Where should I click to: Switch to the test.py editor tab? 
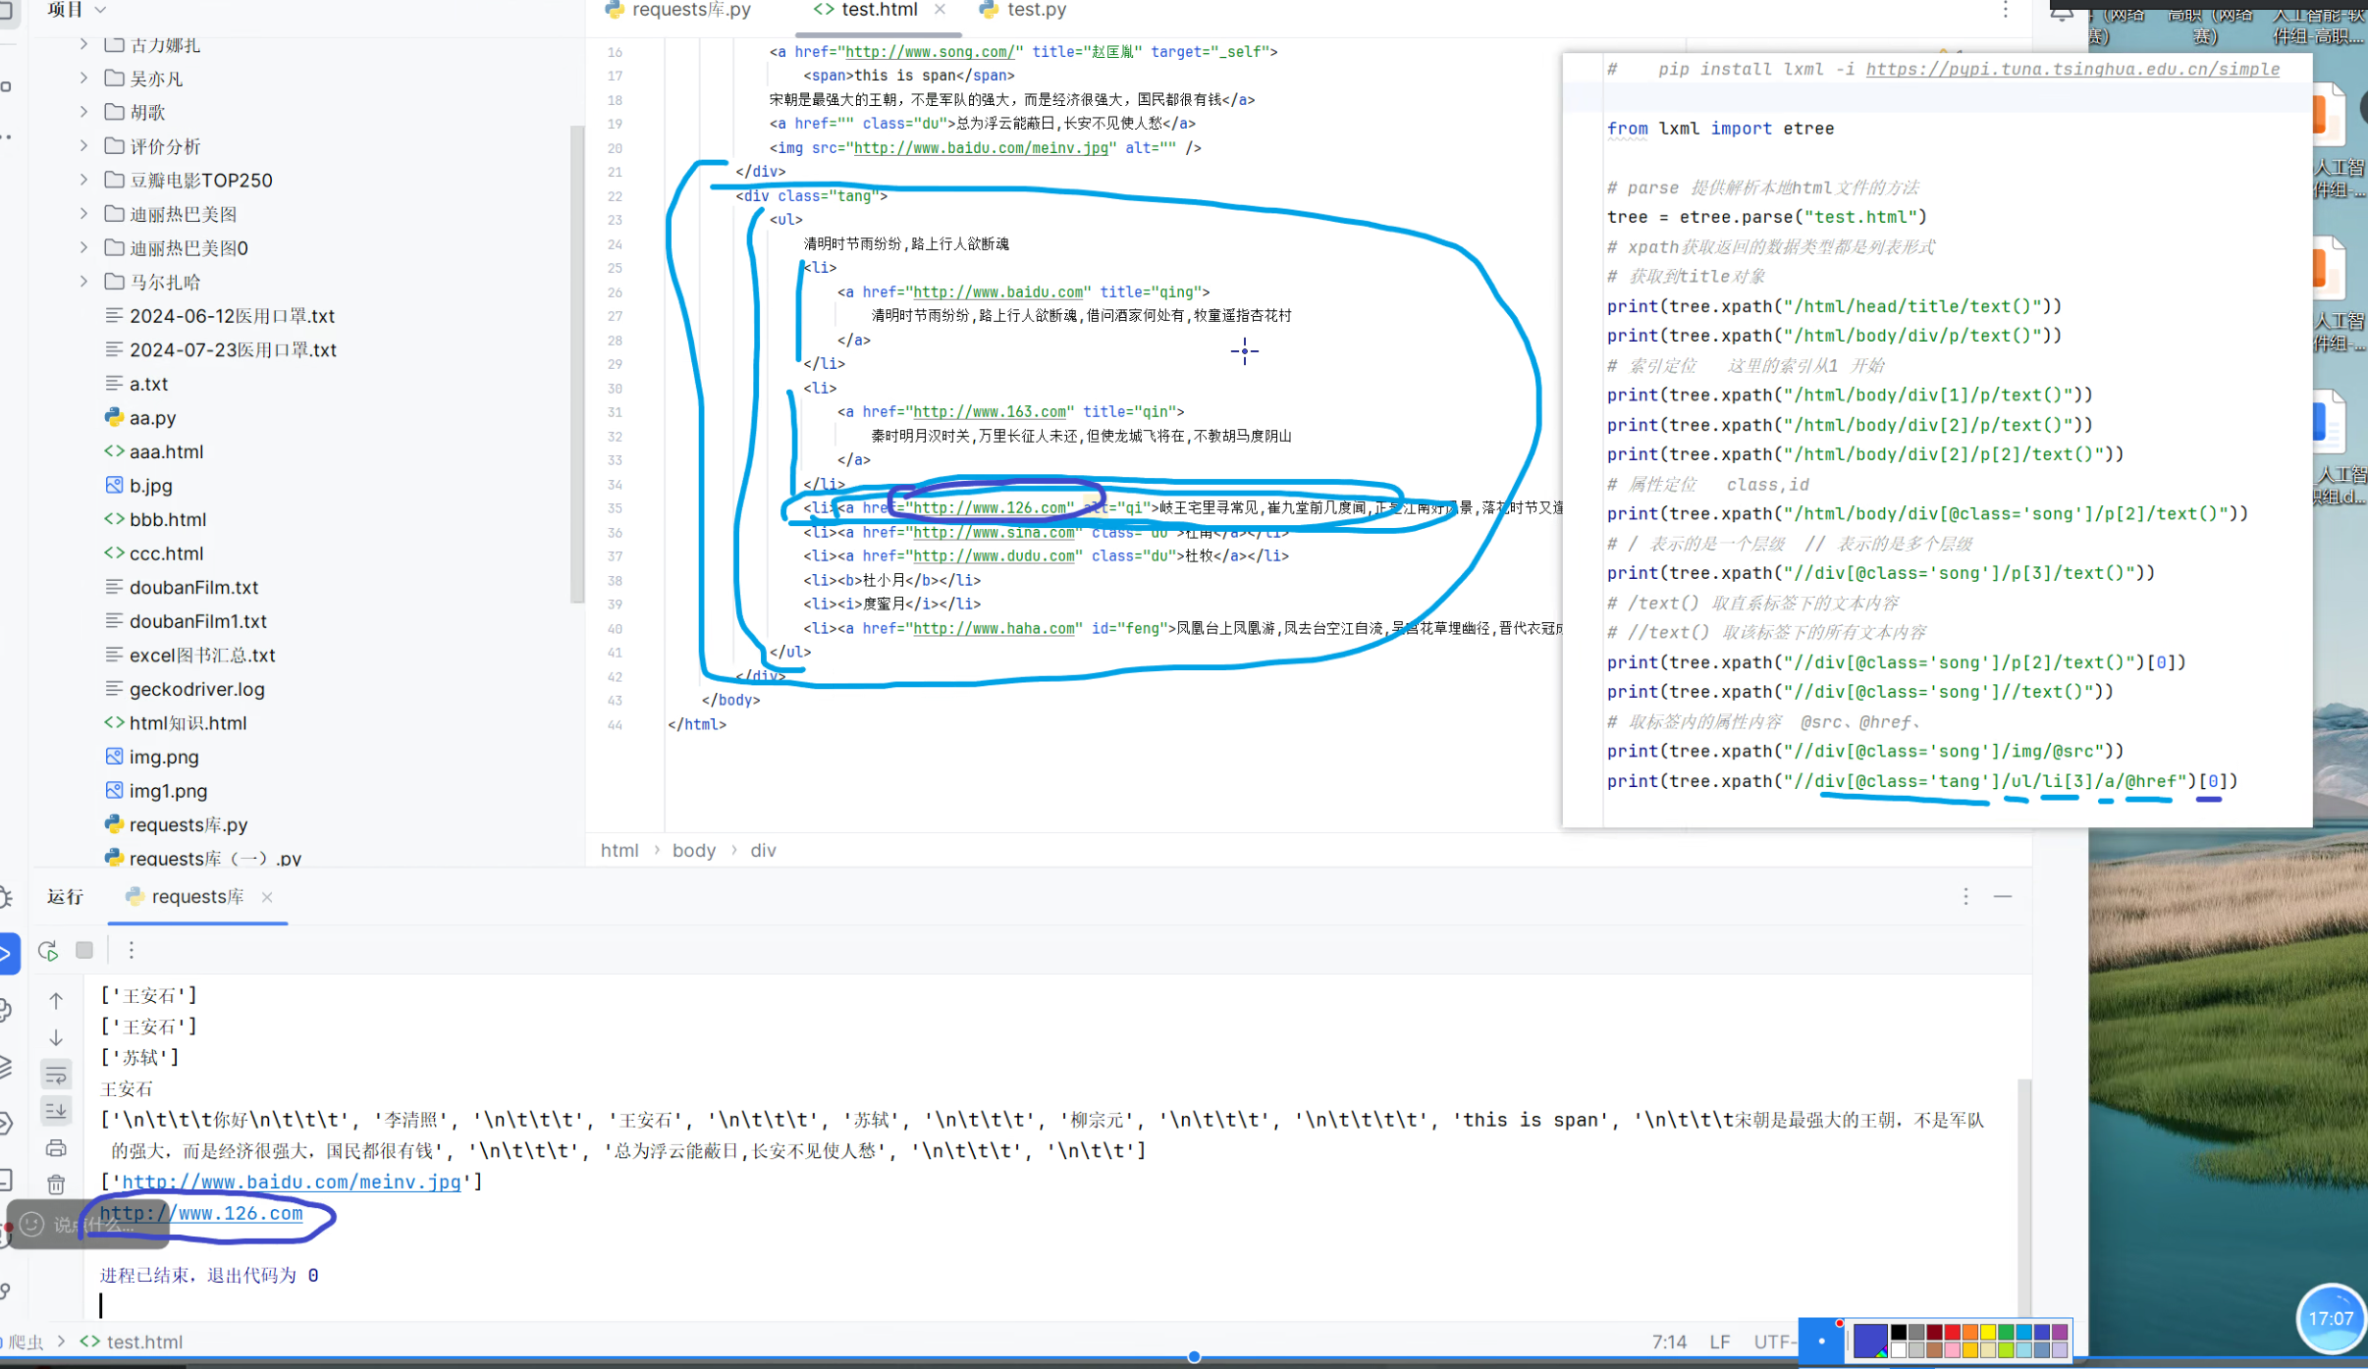click(1024, 10)
